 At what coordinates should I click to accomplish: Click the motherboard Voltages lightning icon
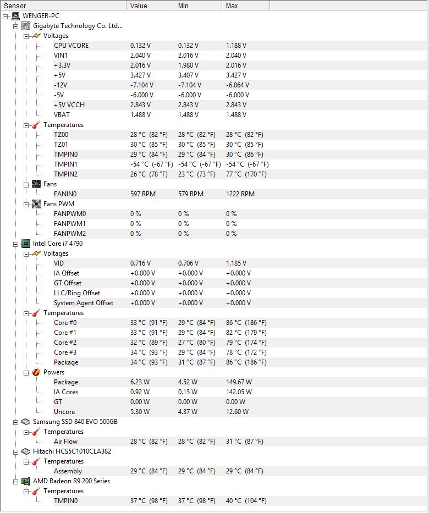tap(36, 36)
